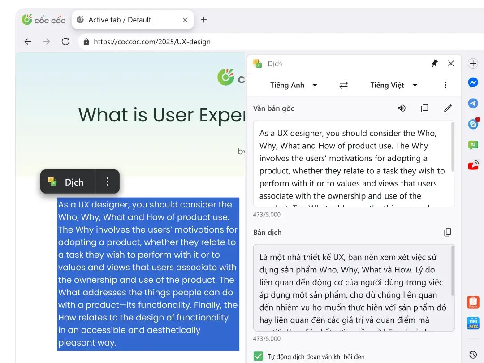The image size is (484, 363).
Task: Copy the original text (Văn bản gốc)
Action: point(424,108)
